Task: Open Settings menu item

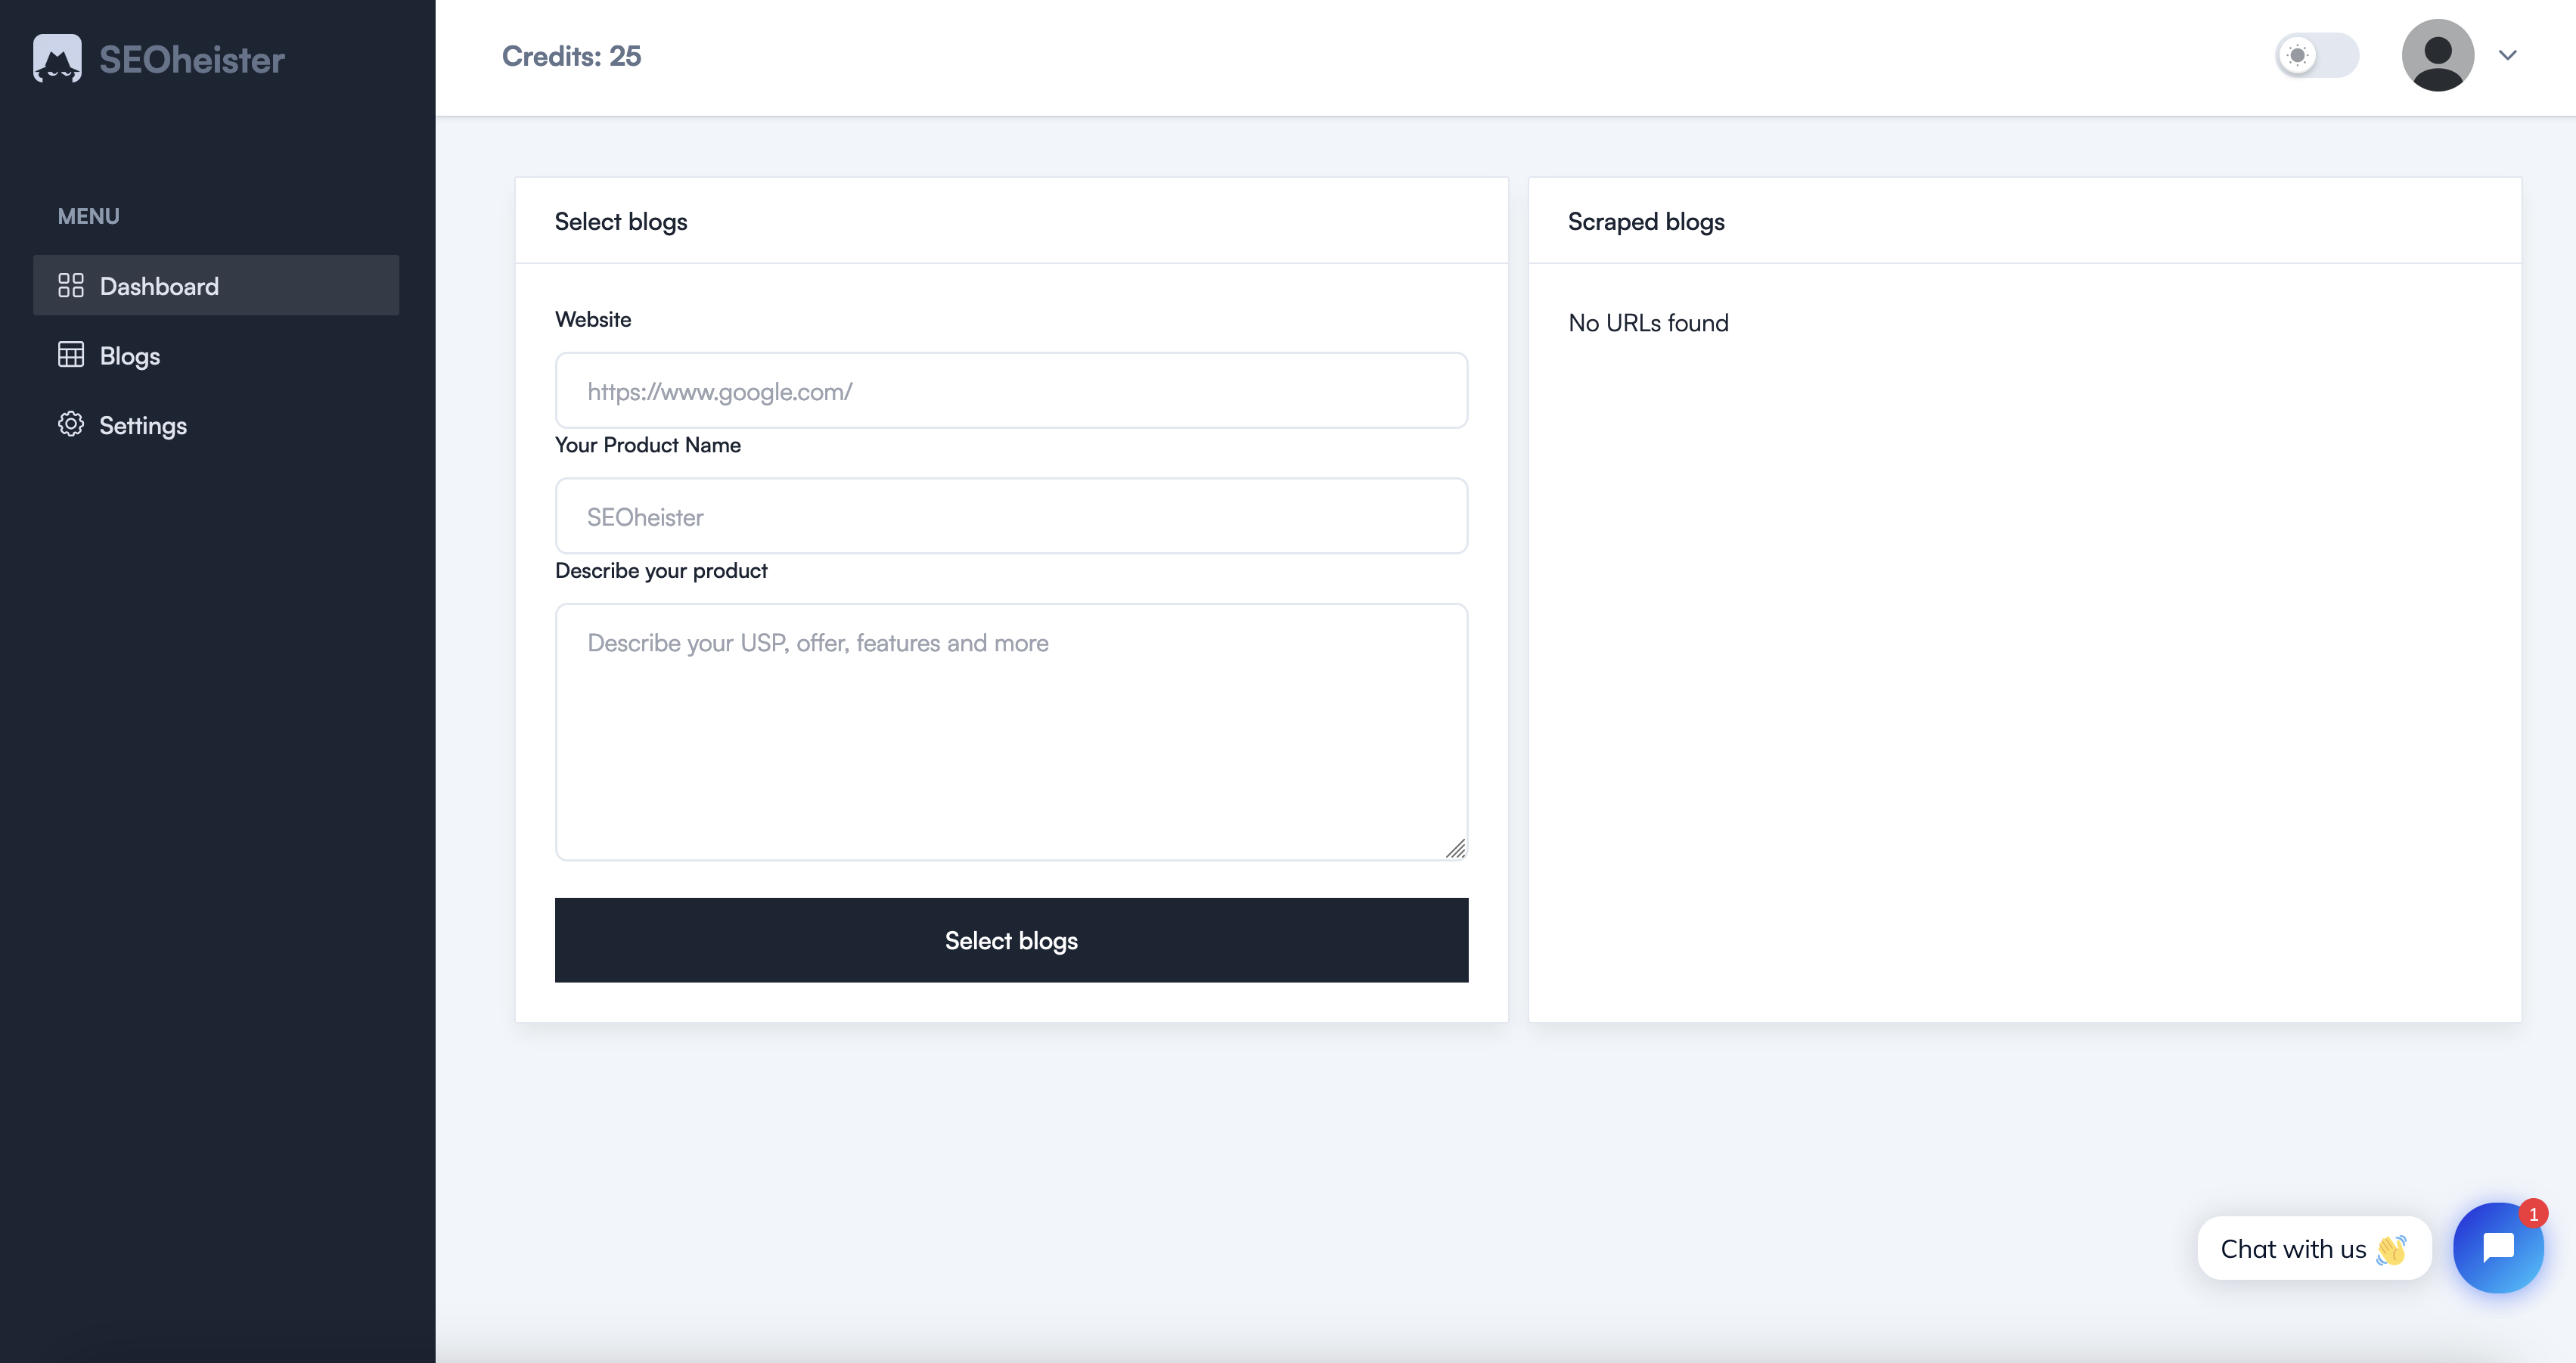Action: click(216, 425)
